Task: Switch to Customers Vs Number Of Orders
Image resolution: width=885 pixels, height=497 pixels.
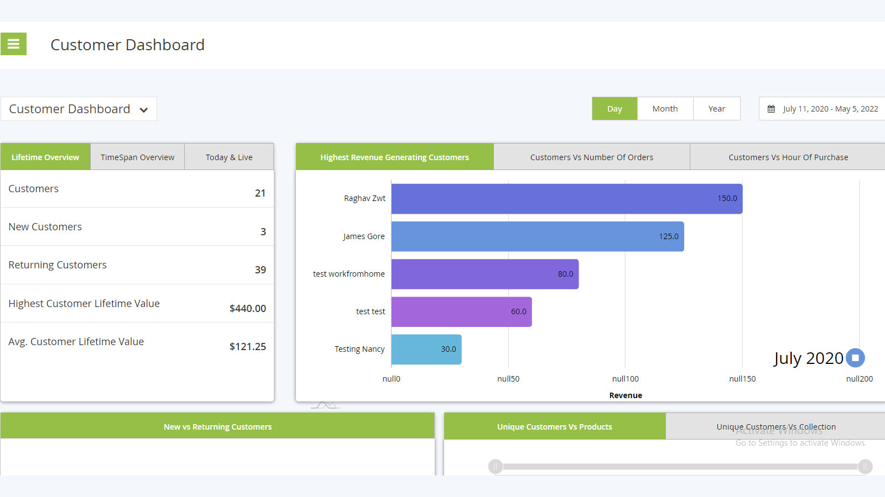Action: (x=591, y=157)
